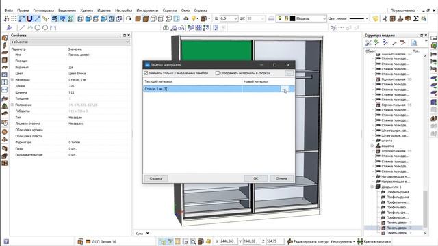Select the straight line drawing tool
The width and height of the screenshot is (438, 246).
tap(22, 27)
